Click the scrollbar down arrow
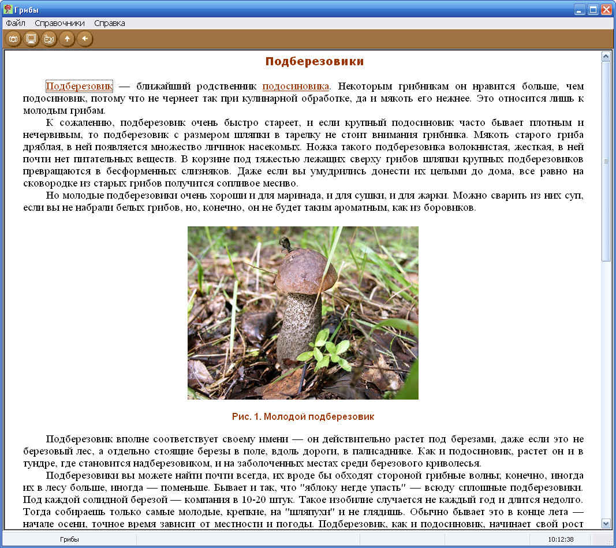The height and width of the screenshot is (548, 616). pos(606,523)
